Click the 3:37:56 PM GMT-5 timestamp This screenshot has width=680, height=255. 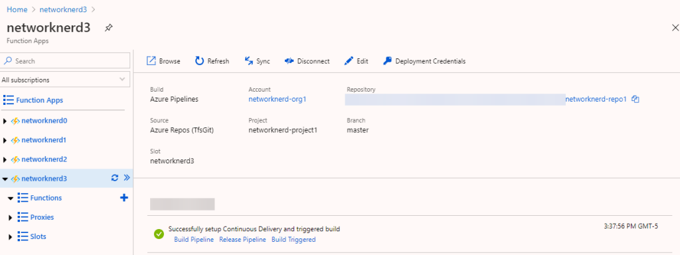631,226
